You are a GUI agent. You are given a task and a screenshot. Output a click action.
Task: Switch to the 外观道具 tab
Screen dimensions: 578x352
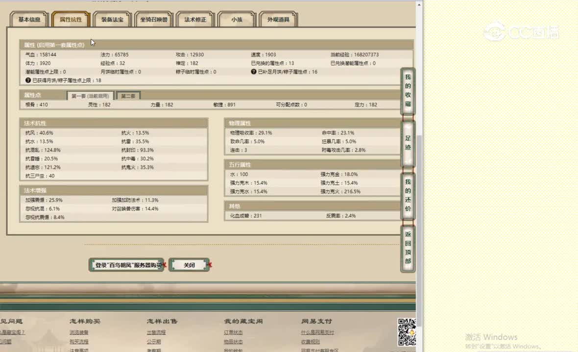pos(278,20)
